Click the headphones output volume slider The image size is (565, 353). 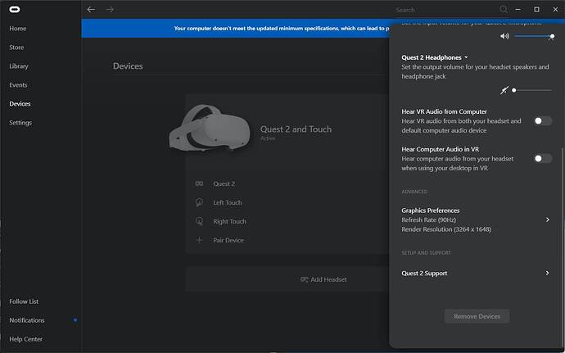[531, 90]
